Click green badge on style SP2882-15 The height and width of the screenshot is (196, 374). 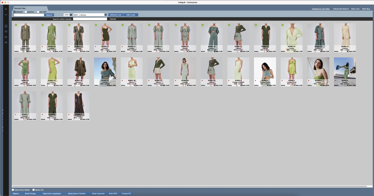click(x=176, y=25)
